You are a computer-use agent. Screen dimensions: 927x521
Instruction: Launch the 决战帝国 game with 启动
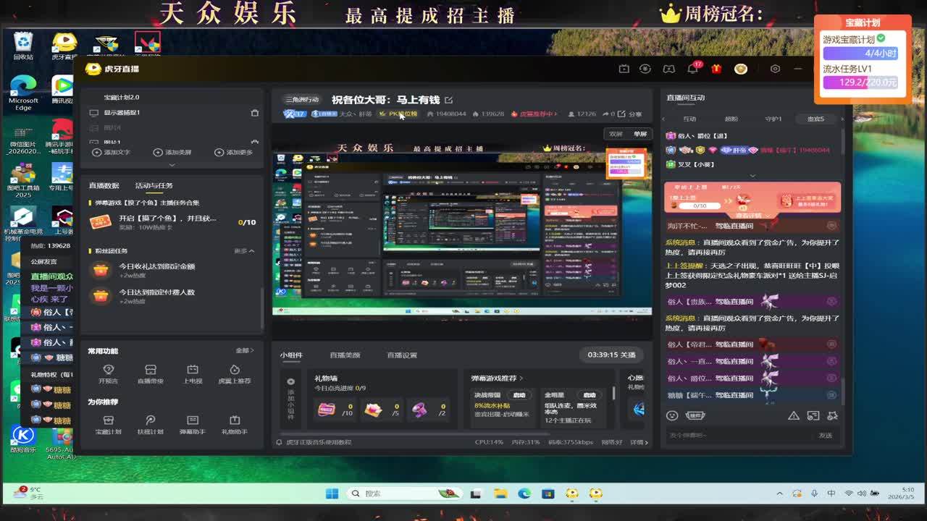coord(519,395)
